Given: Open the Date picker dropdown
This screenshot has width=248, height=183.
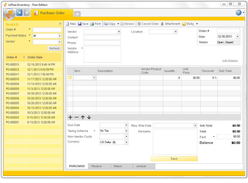Looking at the screenshot, I should tap(238, 37).
